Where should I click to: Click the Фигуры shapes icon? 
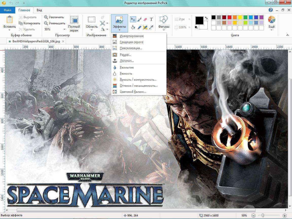[x=164, y=20]
